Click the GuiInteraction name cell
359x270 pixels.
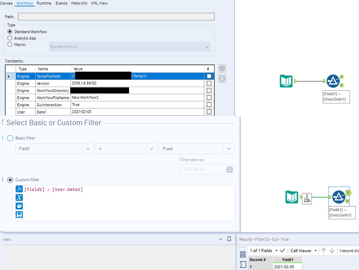pos(53,105)
